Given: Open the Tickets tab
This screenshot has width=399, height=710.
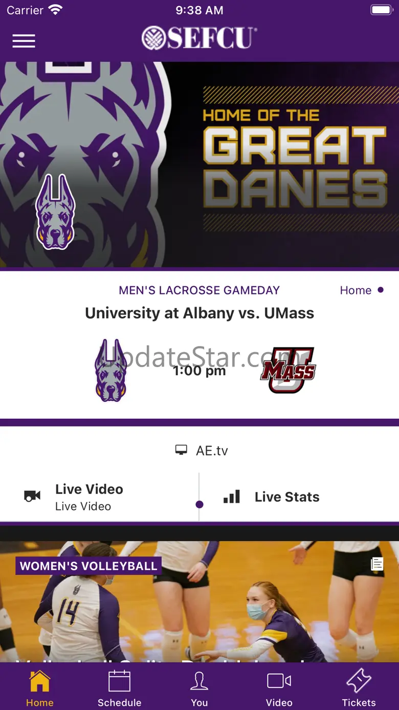Looking at the screenshot, I should click(359, 689).
